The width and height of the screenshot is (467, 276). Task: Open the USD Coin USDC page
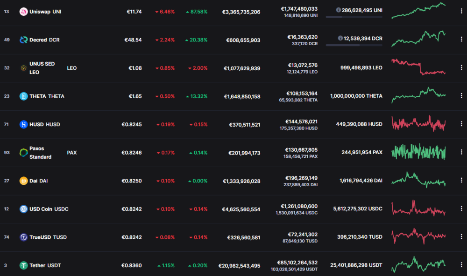click(49, 209)
